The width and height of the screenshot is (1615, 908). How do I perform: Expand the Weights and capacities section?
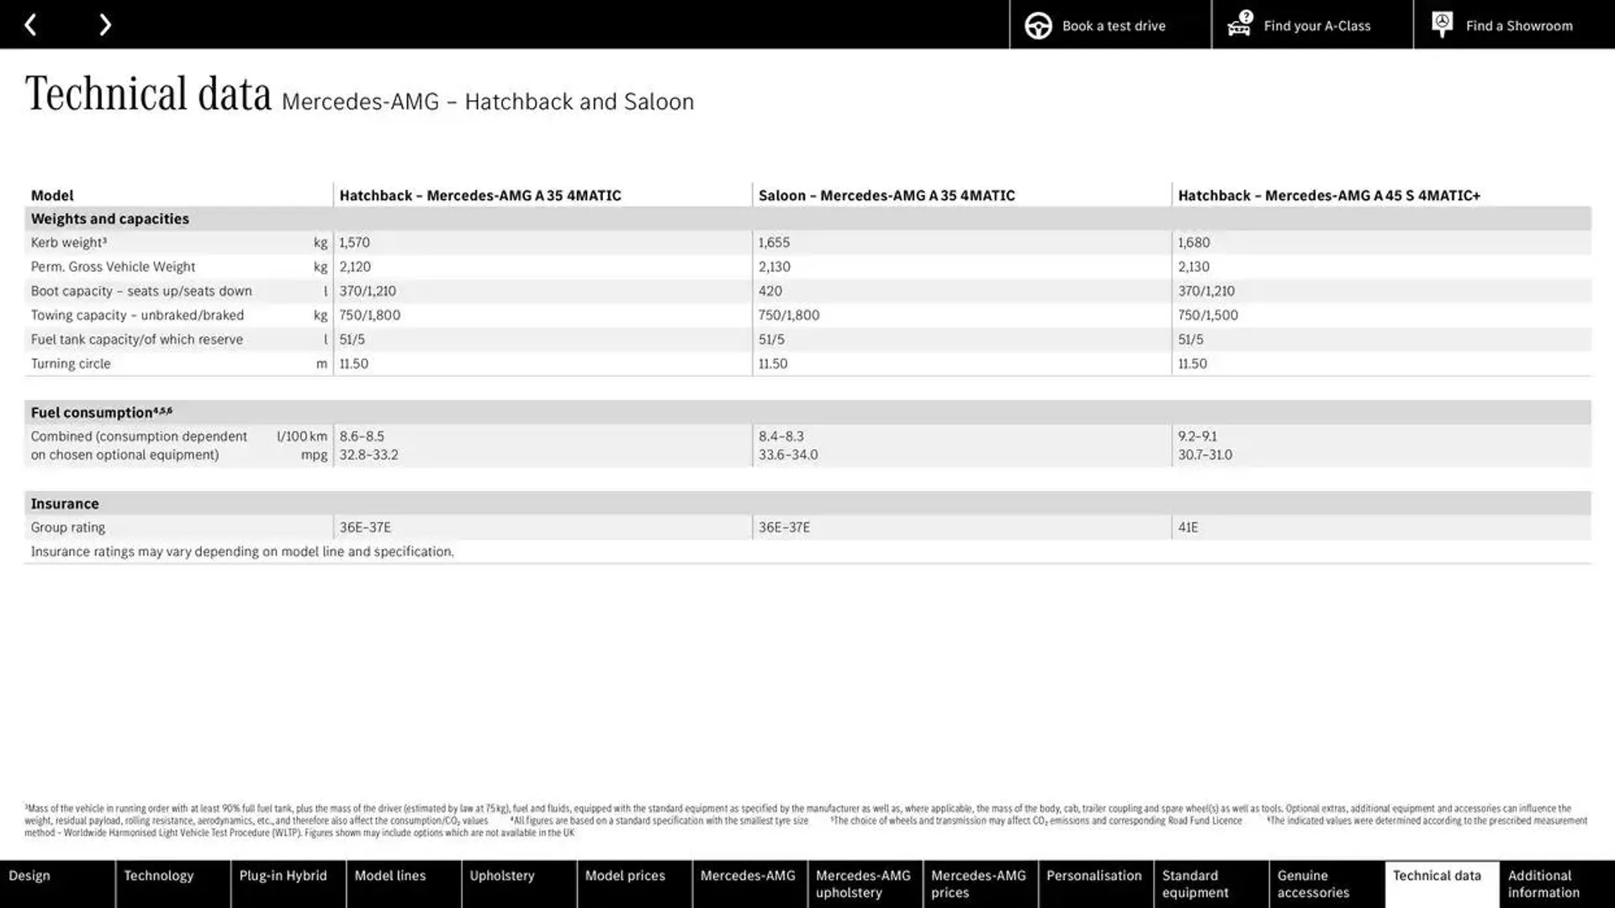[109, 217]
